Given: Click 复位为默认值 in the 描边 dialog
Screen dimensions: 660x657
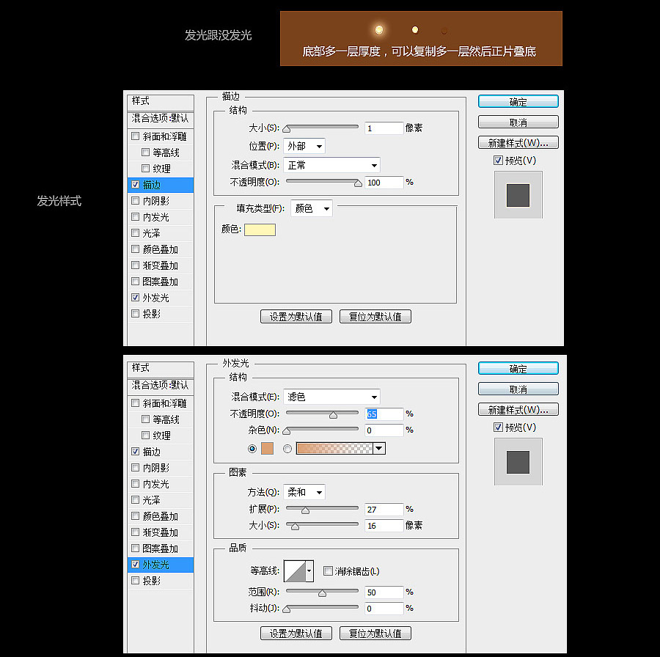Looking at the screenshot, I should coord(375,317).
